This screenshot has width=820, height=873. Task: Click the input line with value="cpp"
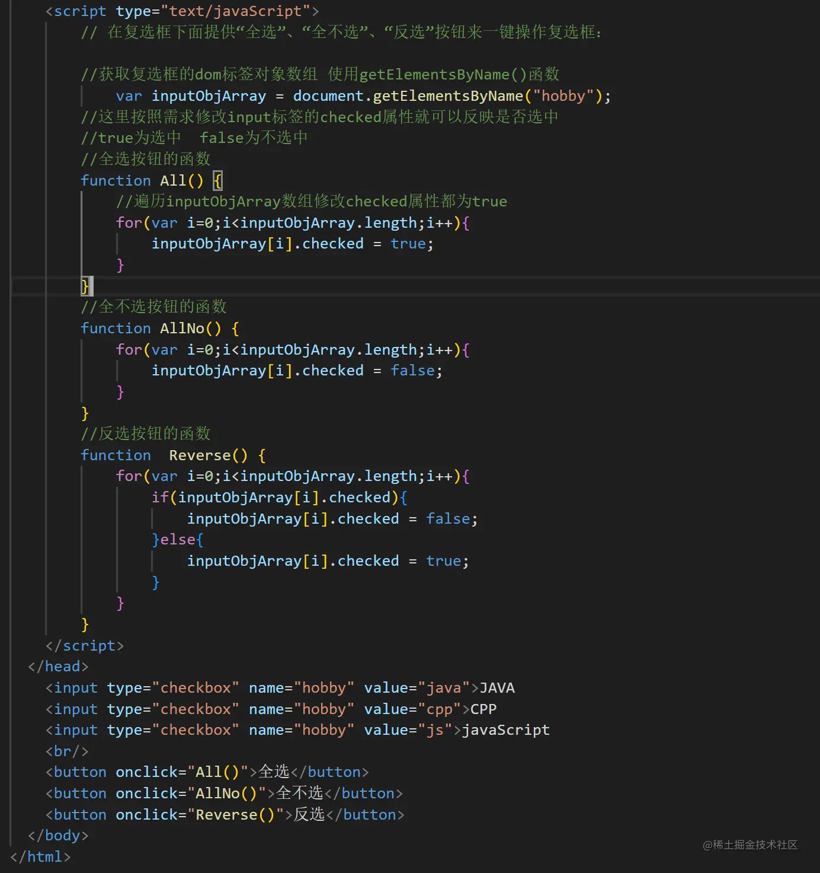(x=271, y=709)
